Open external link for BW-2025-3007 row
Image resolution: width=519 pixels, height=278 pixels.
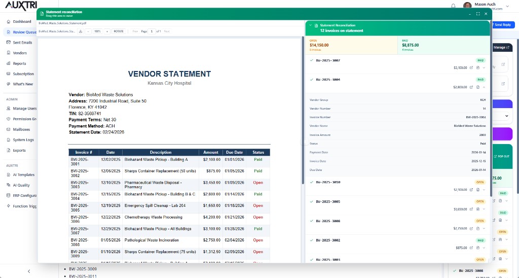(471, 68)
